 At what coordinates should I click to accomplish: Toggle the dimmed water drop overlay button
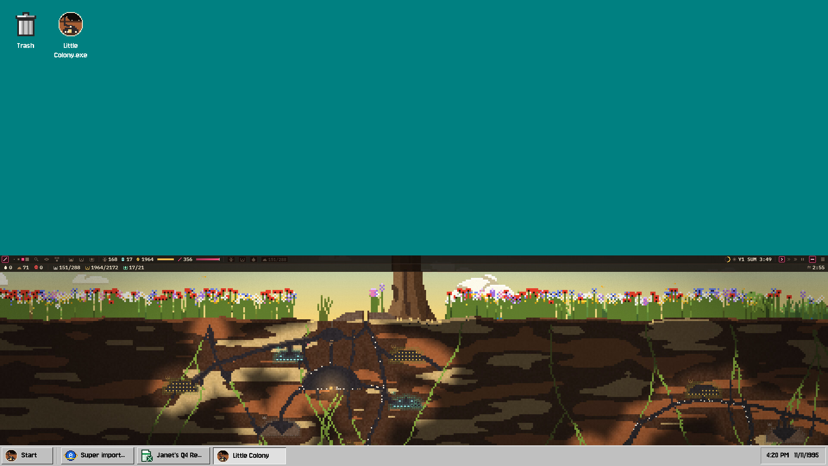point(254,259)
